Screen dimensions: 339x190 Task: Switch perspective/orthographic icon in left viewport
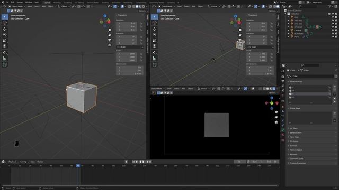pyautogui.click(x=110, y=45)
